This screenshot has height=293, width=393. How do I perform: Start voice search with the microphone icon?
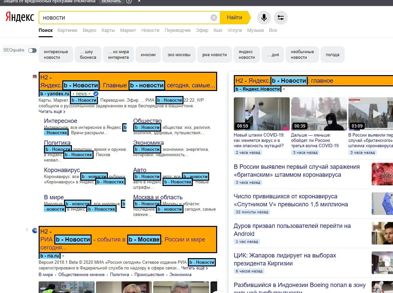point(264,18)
